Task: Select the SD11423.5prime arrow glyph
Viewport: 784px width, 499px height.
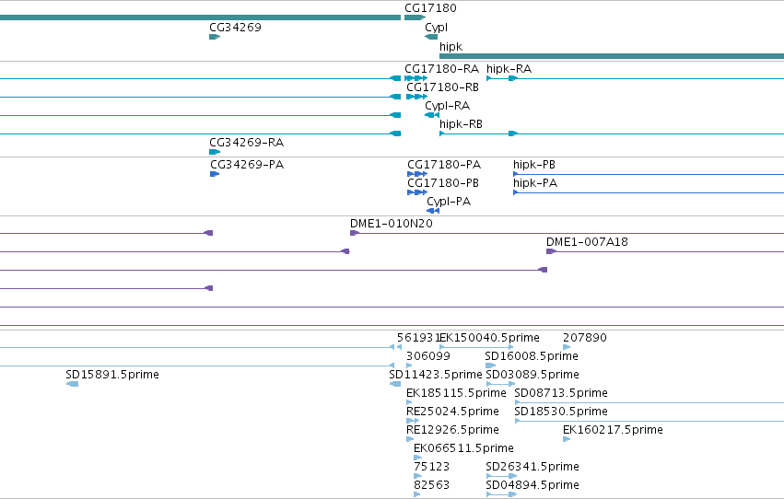Action: (x=395, y=384)
